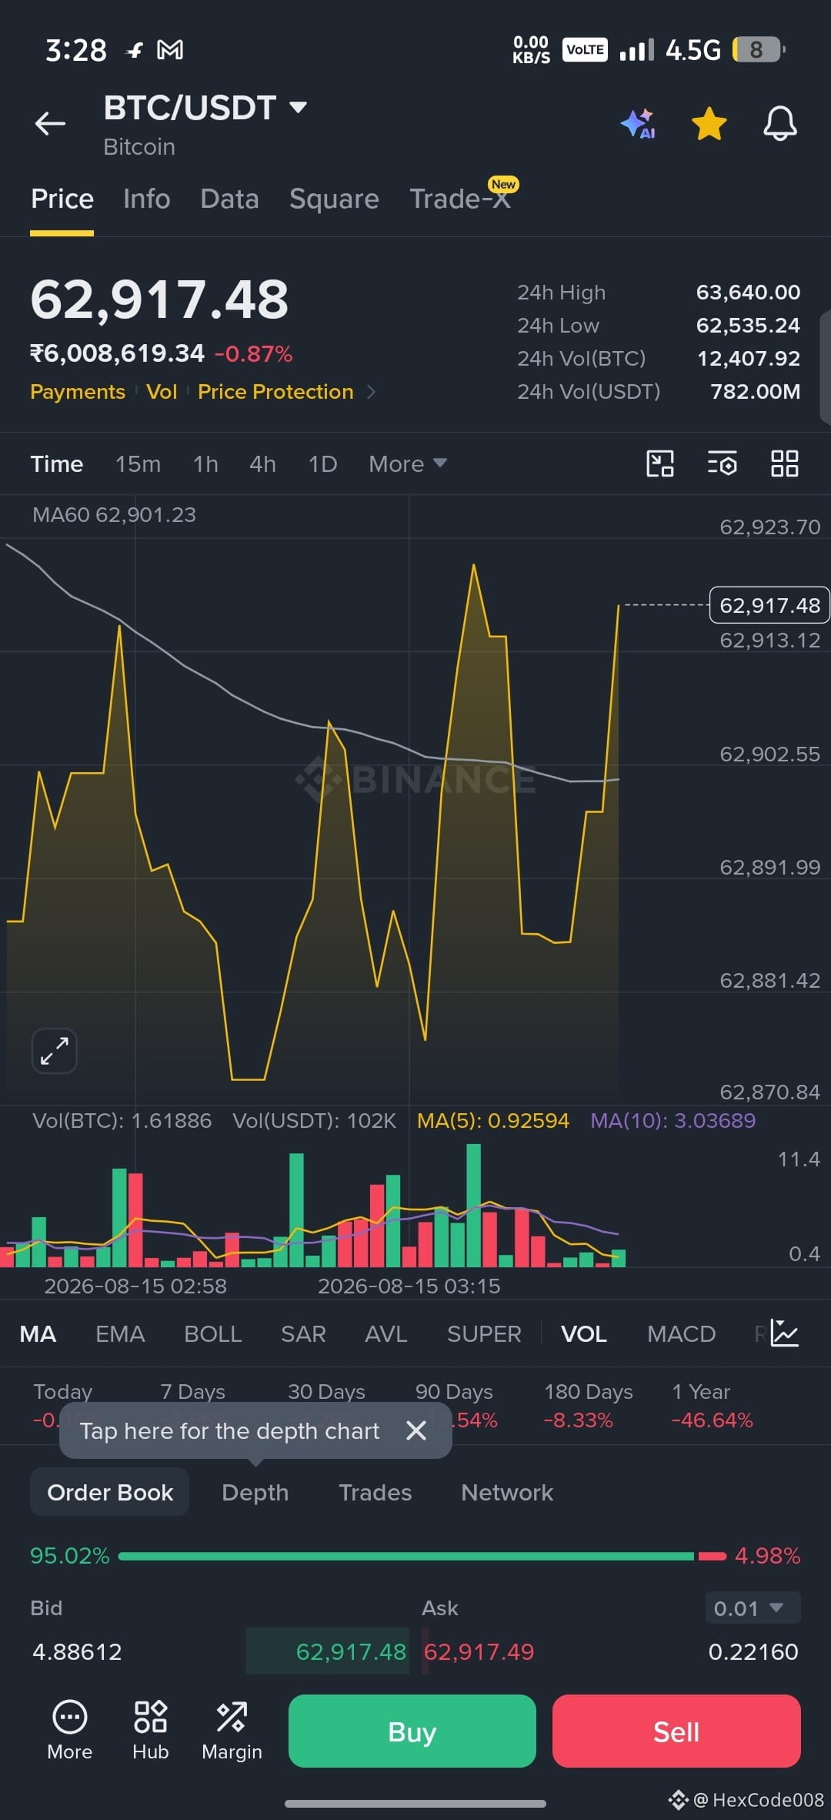
Task: Select ask price 62,917.49 in order book
Action: 479,1651
